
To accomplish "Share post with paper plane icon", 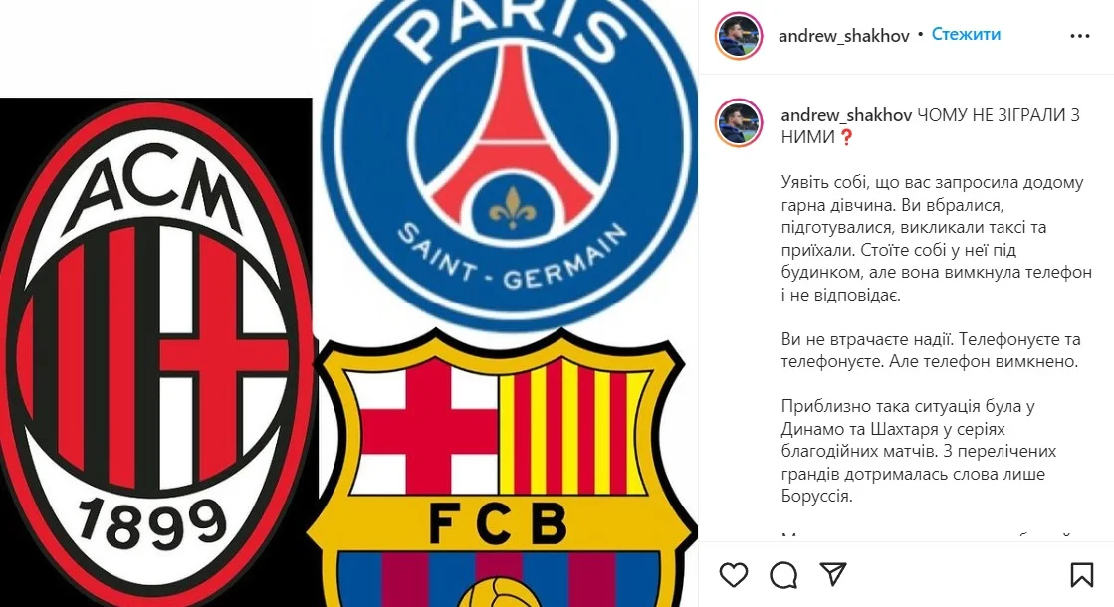I will click(832, 574).
